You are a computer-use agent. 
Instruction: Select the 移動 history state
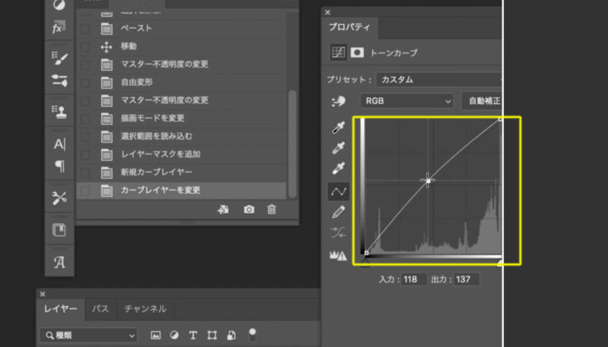(182, 47)
